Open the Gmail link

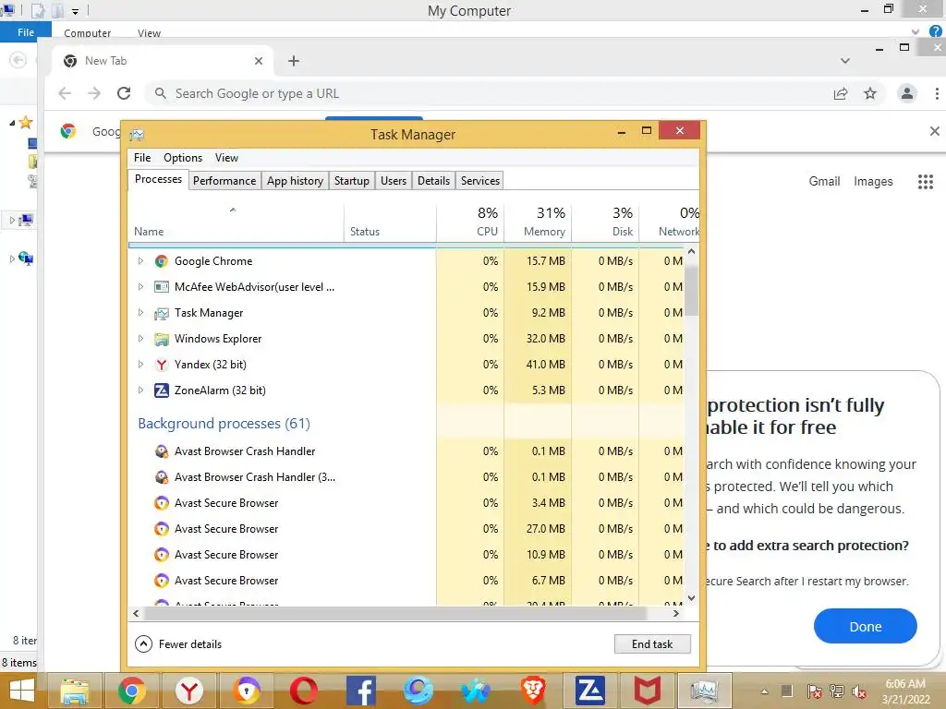pyautogui.click(x=824, y=182)
